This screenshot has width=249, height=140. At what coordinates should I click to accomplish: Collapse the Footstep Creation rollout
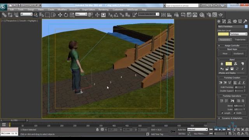coord(232,78)
